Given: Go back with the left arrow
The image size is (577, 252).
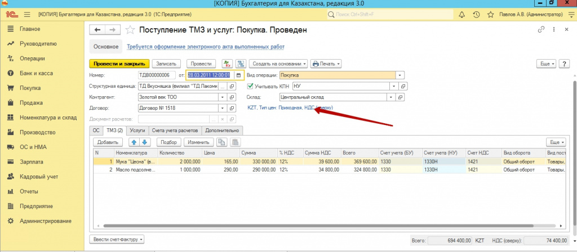Looking at the screenshot, I should coord(97,30).
